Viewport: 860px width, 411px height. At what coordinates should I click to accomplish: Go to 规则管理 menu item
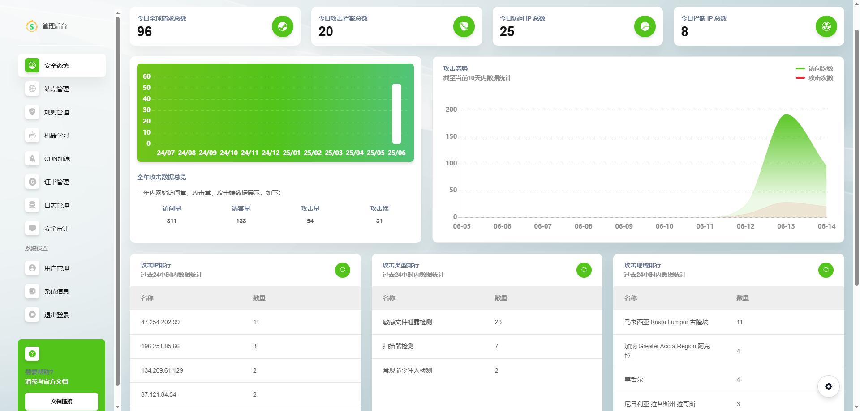point(56,112)
